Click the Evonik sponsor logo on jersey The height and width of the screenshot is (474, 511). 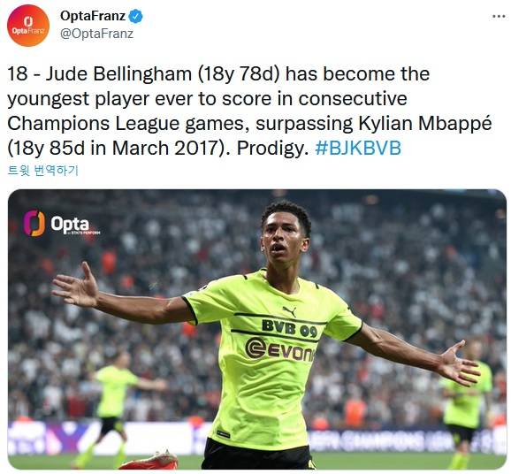click(x=280, y=349)
